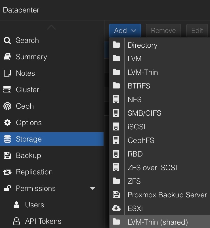
Task: Choose ESXi import storage
Action: pyautogui.click(x=160, y=208)
